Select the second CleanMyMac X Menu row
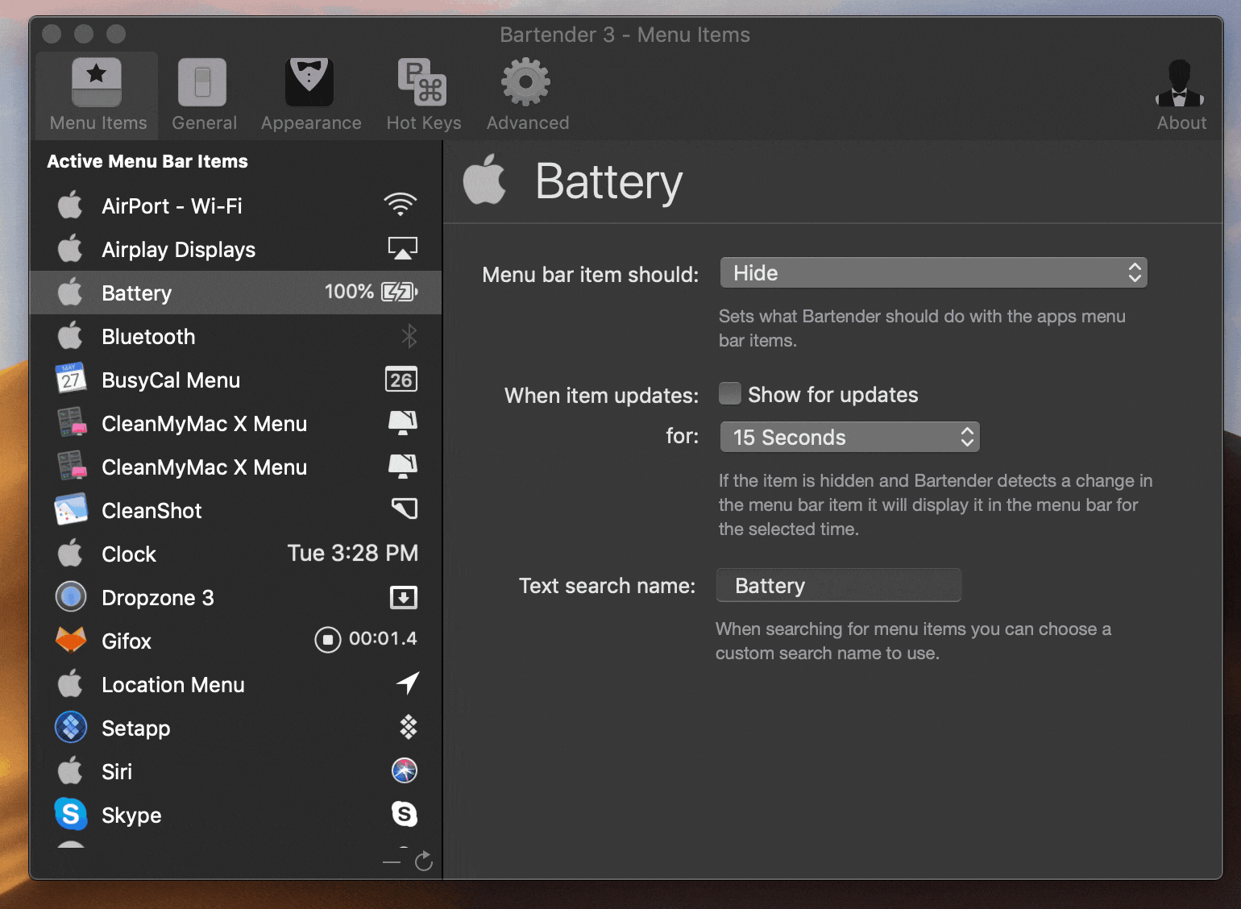 (x=235, y=467)
